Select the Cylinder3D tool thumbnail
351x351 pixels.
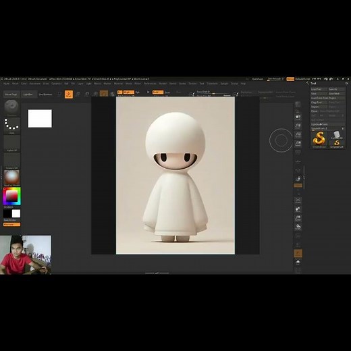[x=337, y=135]
